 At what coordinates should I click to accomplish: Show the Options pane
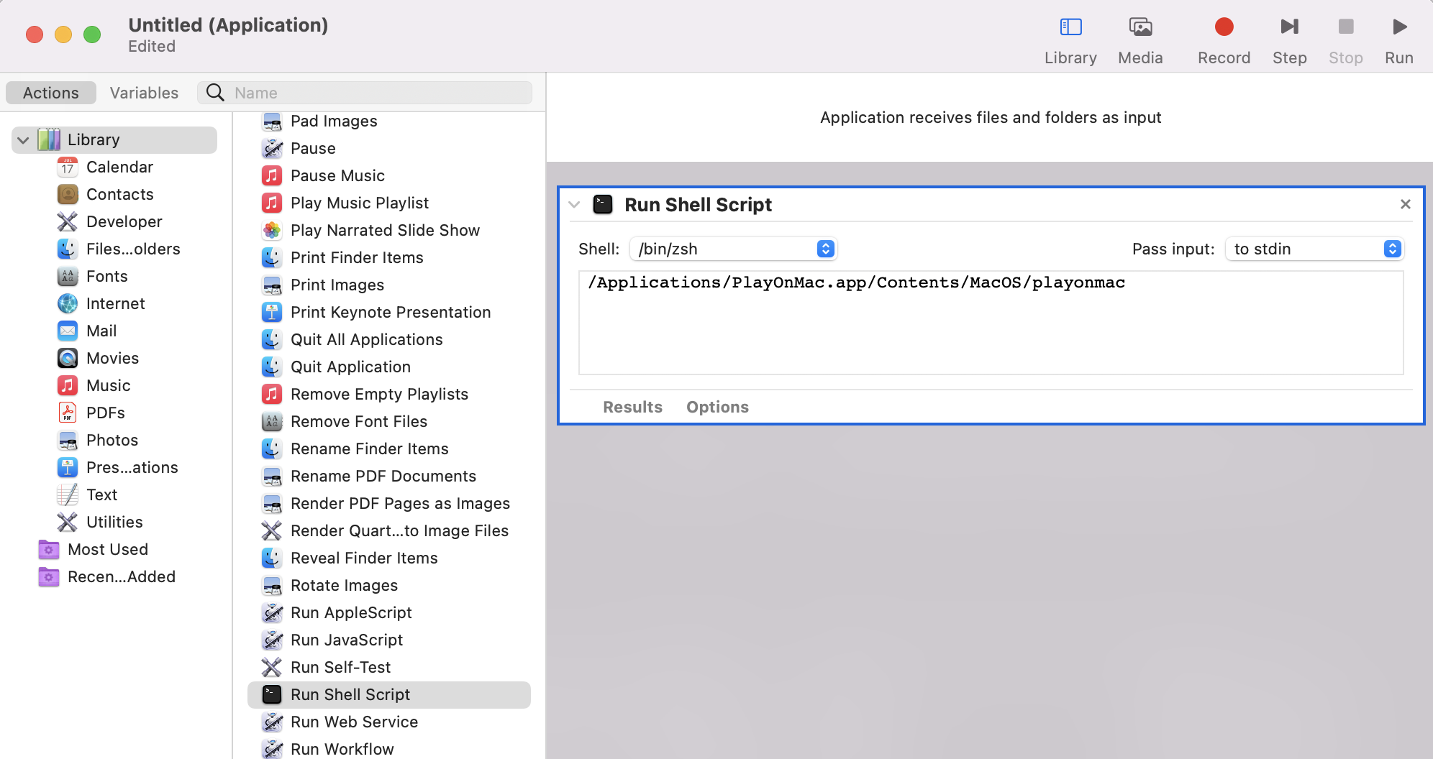coord(717,408)
